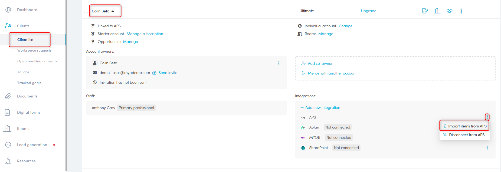Click Add co-owner
501x172 pixels.
[x=320, y=63]
